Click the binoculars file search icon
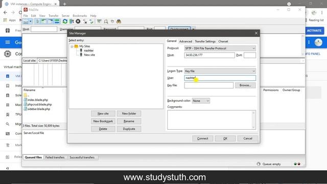Screen dimensions: 327x184 click(119, 21)
